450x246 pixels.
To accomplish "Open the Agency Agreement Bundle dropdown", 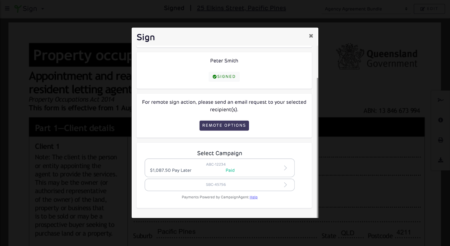I will click(366, 9).
